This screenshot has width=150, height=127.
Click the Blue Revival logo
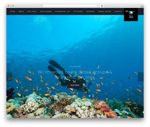(x=131, y=15)
